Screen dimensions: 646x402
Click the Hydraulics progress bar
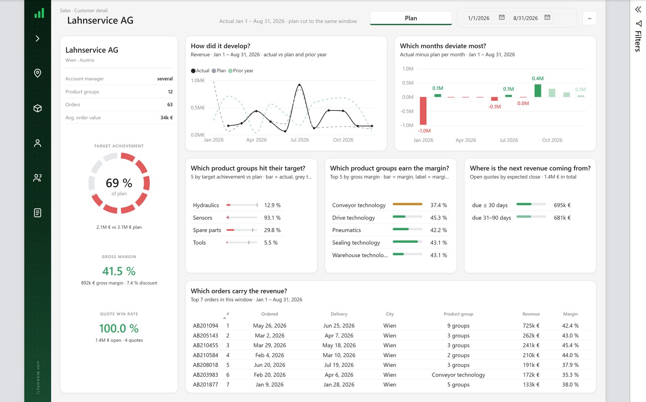pyautogui.click(x=242, y=205)
